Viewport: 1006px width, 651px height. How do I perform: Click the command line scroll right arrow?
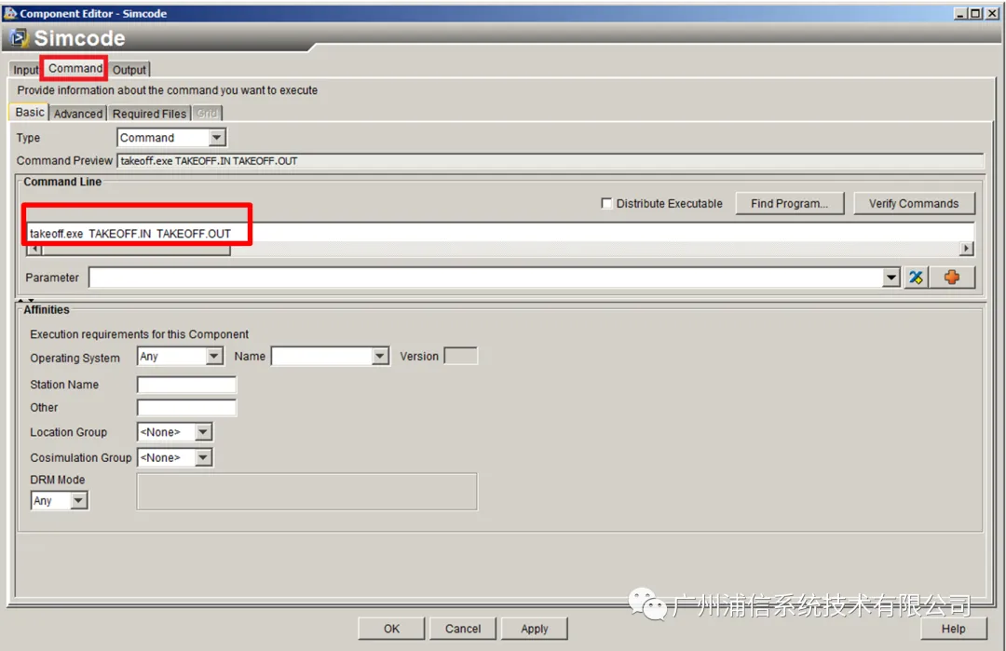(x=966, y=249)
